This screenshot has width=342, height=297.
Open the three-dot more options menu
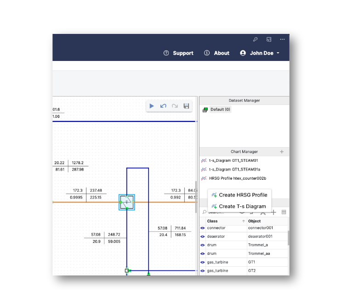click(282, 39)
